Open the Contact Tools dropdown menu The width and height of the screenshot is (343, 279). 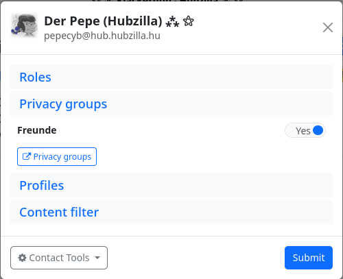(59, 258)
